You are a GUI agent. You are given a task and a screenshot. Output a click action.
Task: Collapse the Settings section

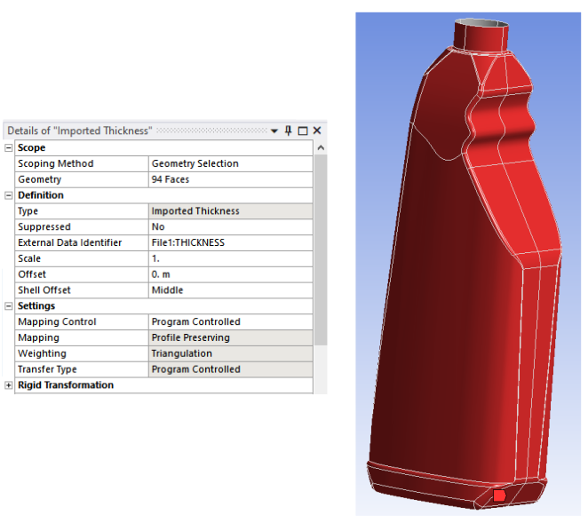(x=9, y=306)
